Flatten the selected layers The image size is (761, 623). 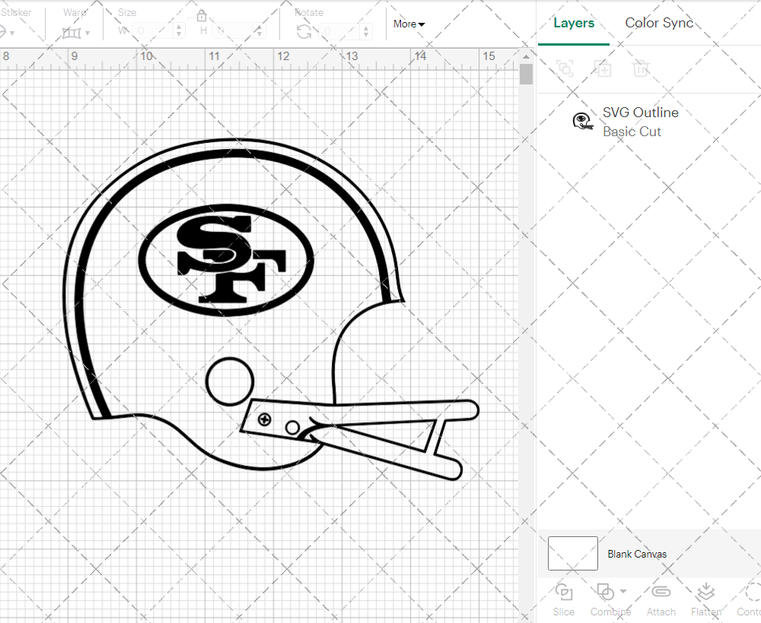pos(705,593)
